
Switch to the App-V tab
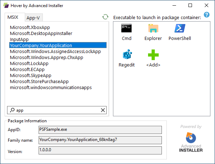click(33, 18)
